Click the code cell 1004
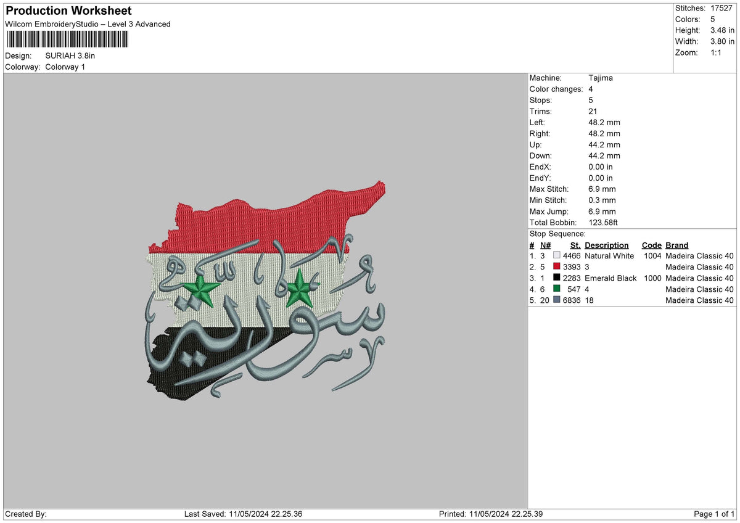This screenshot has width=740, height=523. point(653,256)
